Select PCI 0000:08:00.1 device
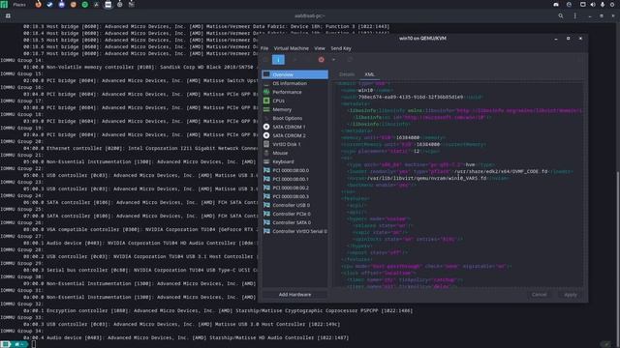 point(294,179)
